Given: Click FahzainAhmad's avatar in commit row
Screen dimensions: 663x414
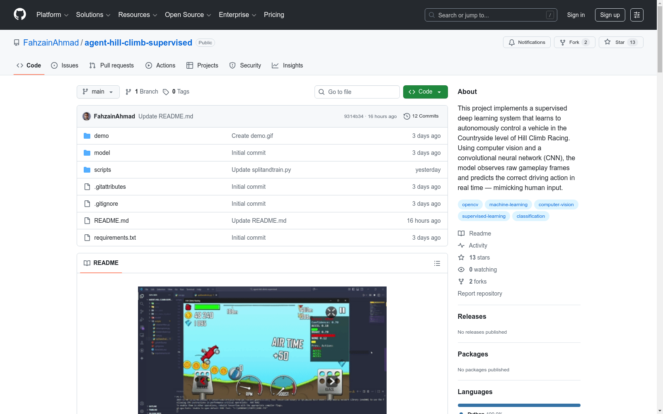Looking at the screenshot, I should coord(87,116).
